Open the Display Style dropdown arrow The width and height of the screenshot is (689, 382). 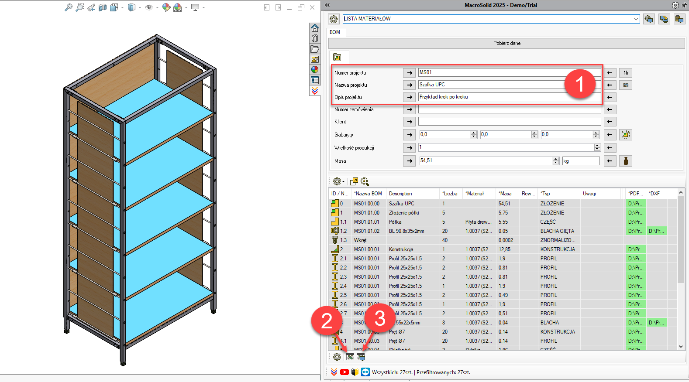[140, 7]
